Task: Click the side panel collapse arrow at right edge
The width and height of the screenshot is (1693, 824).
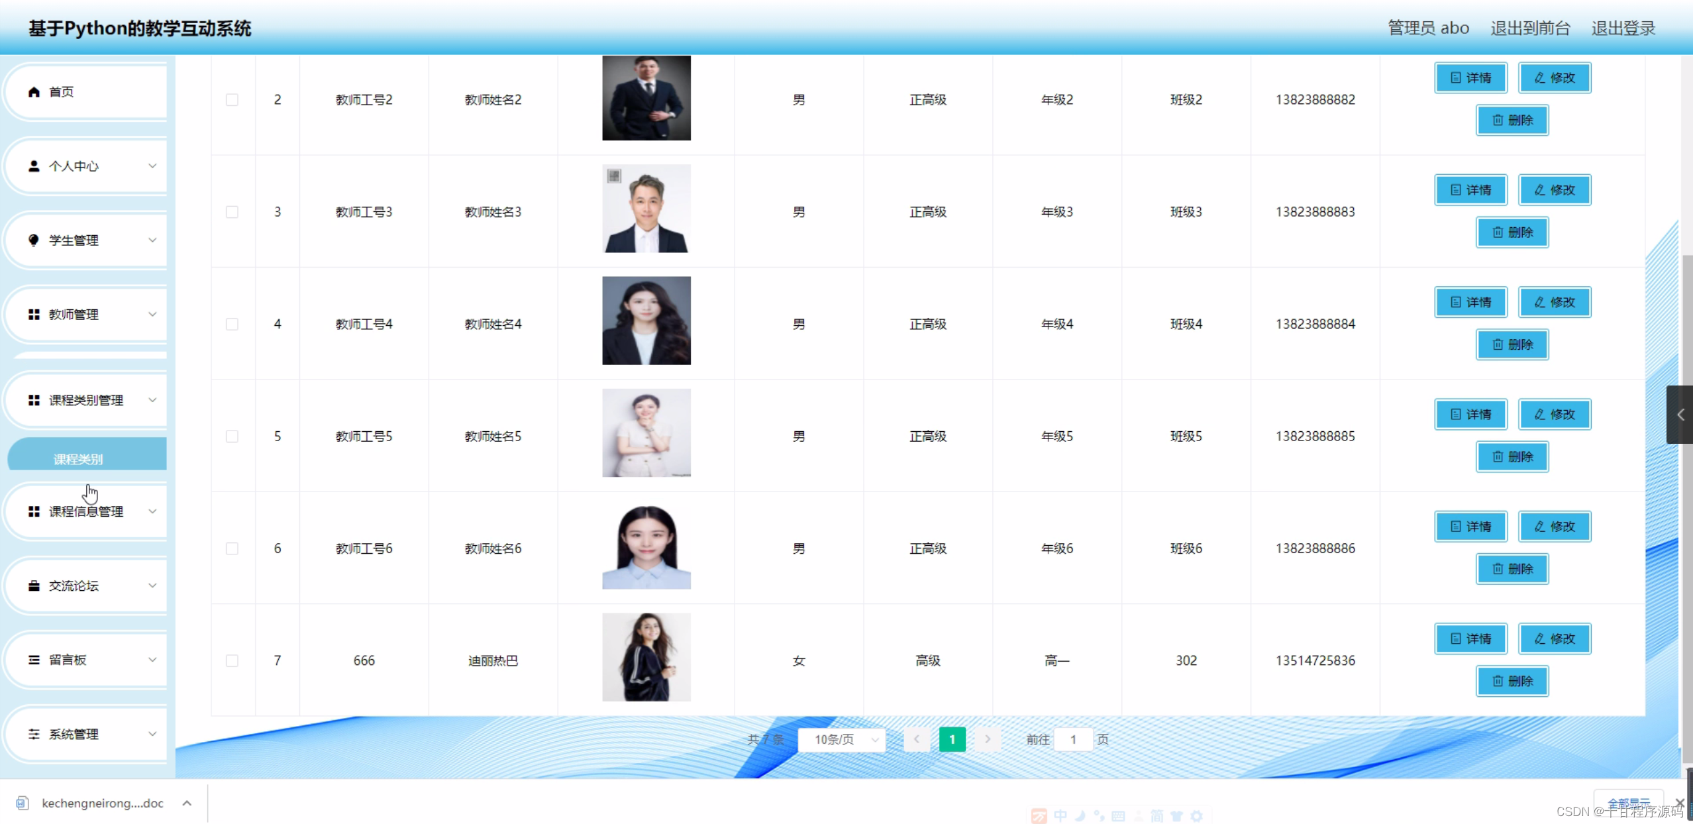Action: (x=1680, y=415)
